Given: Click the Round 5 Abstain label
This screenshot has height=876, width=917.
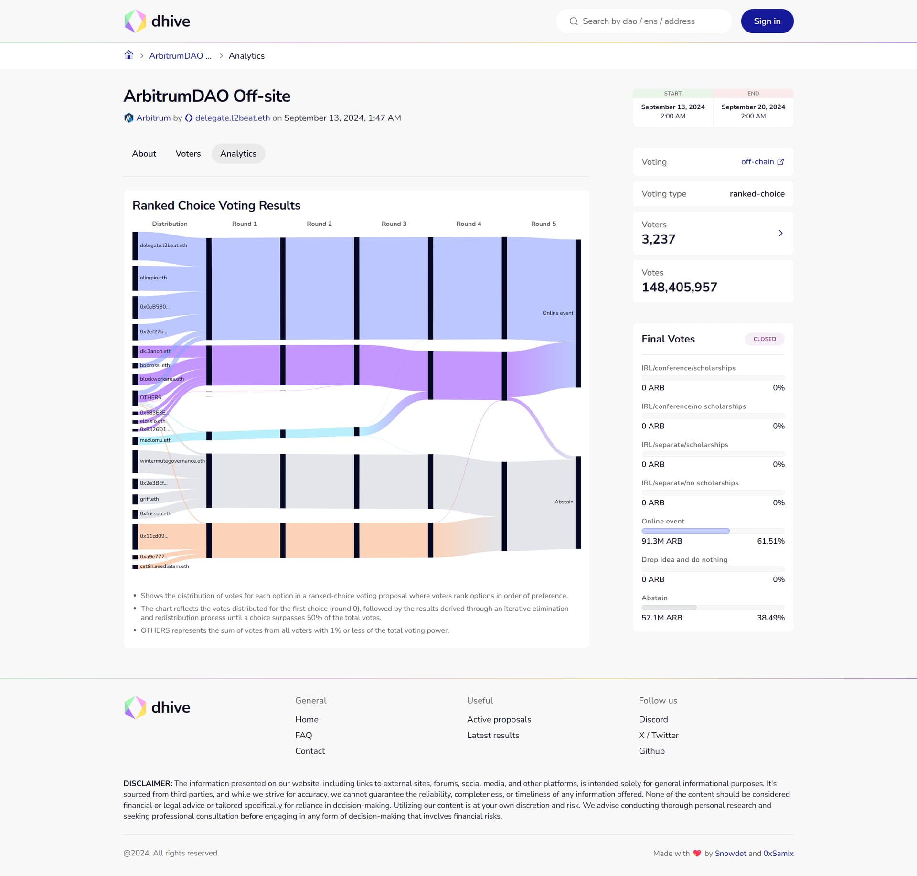Looking at the screenshot, I should coord(564,502).
